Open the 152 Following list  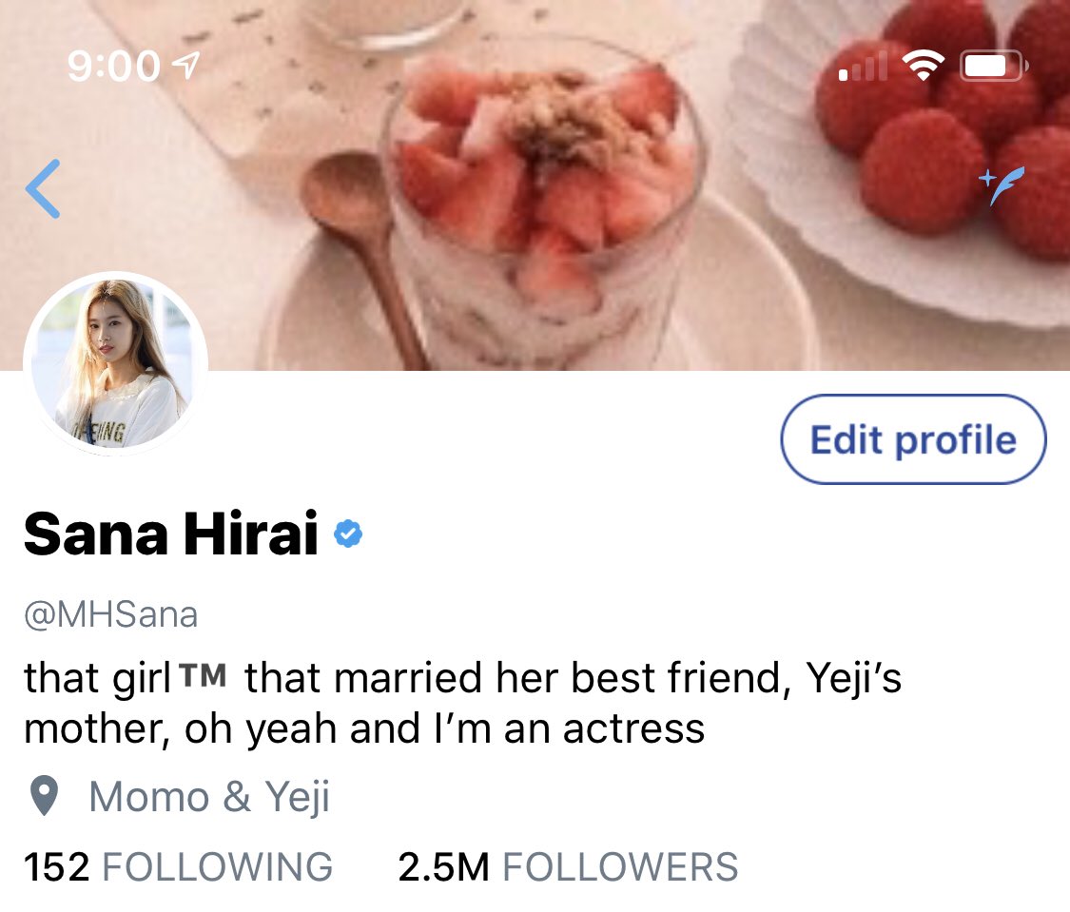(x=178, y=867)
